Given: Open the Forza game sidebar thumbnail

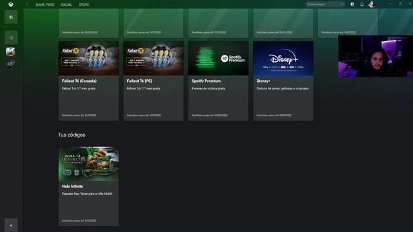Looking at the screenshot, I should pyautogui.click(x=10, y=52).
